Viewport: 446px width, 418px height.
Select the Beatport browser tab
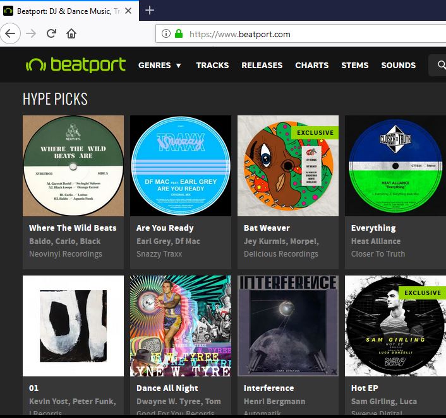(x=69, y=11)
